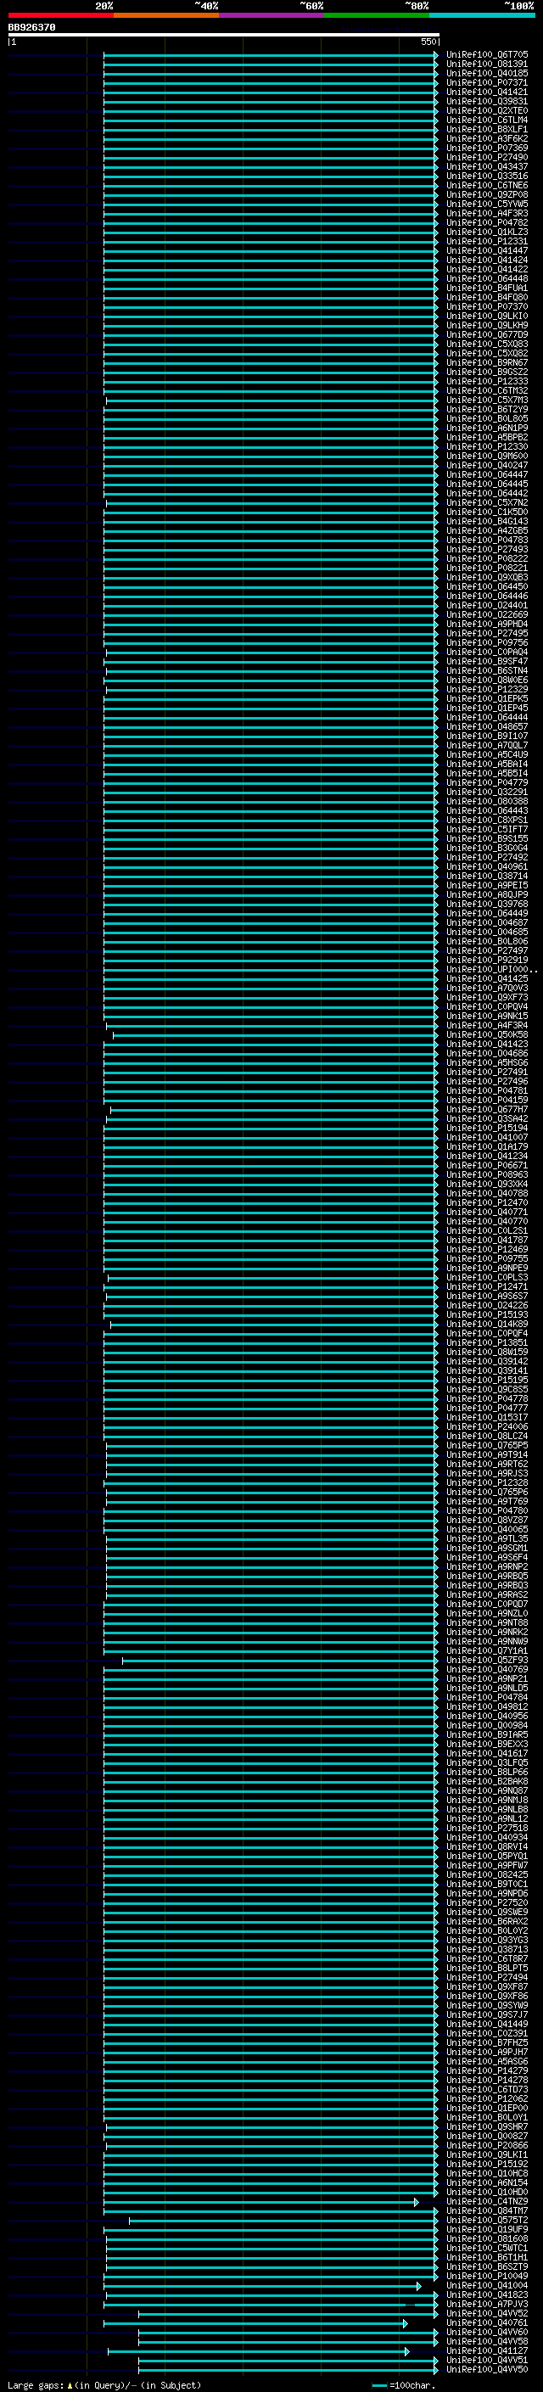The width and height of the screenshot is (543, 2392).
Task: Click the cyan ~100% legend segment
Action: (482, 15)
